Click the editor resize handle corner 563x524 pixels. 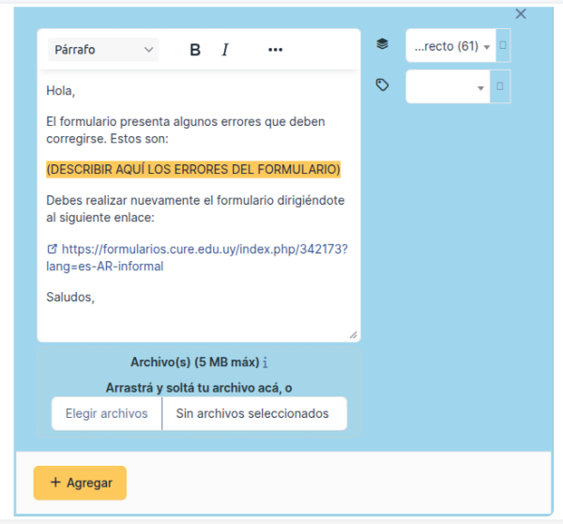(x=354, y=335)
